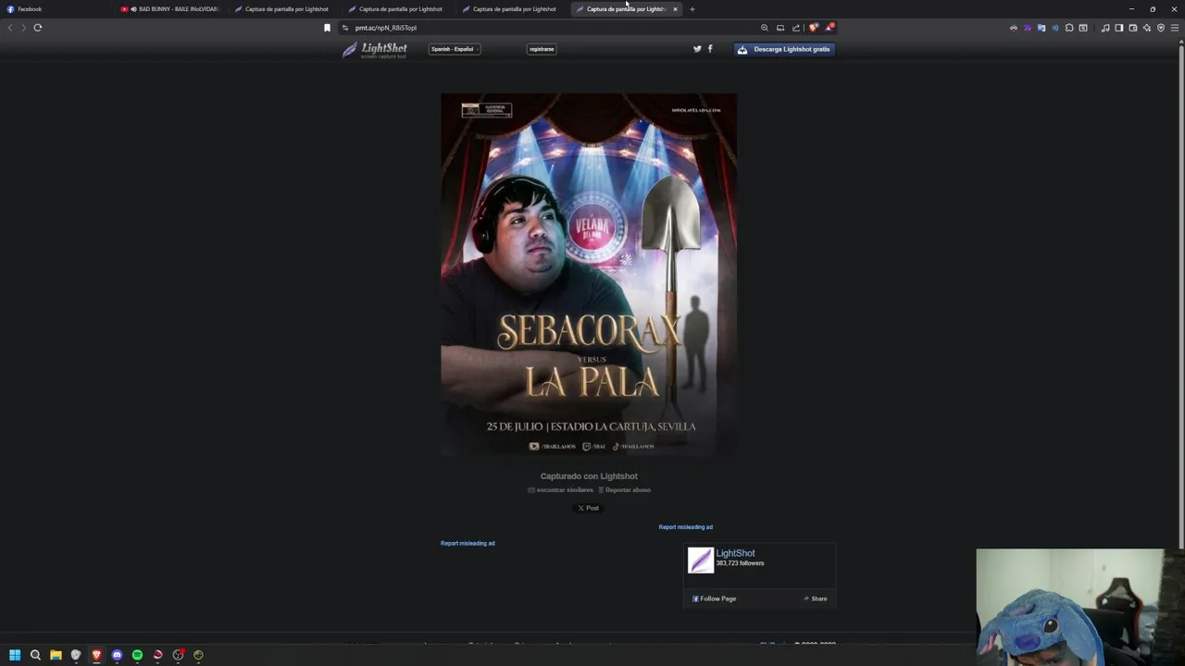Screen dimensions: 1185x666
Task: Open the browser hamburger main menu
Action: click(1176, 28)
